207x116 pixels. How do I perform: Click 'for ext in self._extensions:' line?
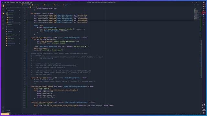click(x=45, y=39)
